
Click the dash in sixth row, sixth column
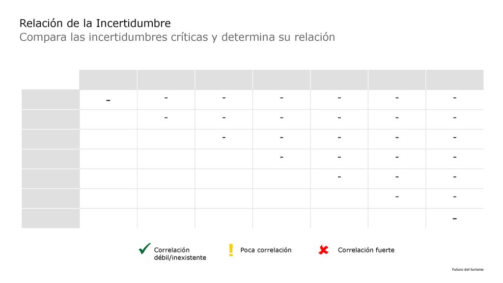coord(397,197)
